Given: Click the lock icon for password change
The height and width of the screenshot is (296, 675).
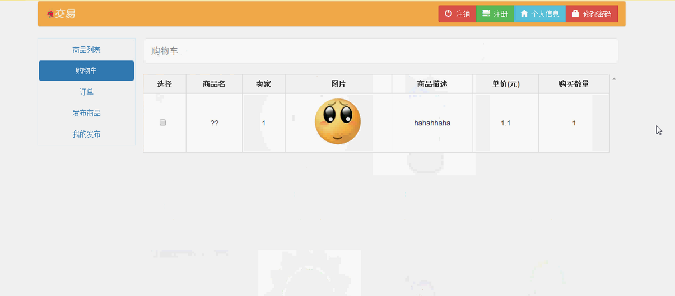Looking at the screenshot, I should 575,13.
